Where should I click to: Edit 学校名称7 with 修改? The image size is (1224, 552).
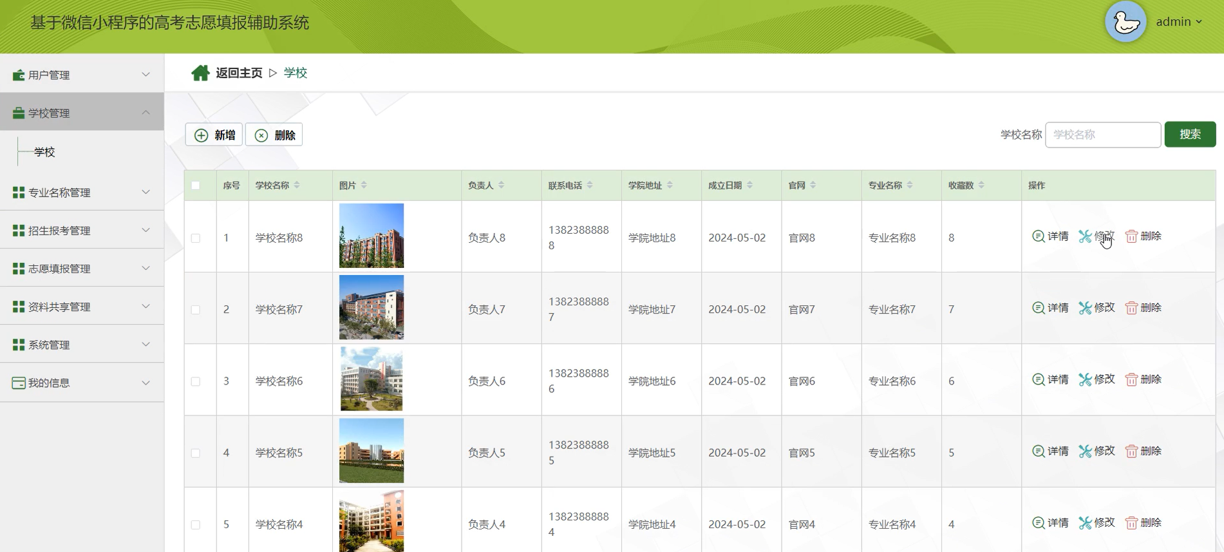click(x=1097, y=308)
